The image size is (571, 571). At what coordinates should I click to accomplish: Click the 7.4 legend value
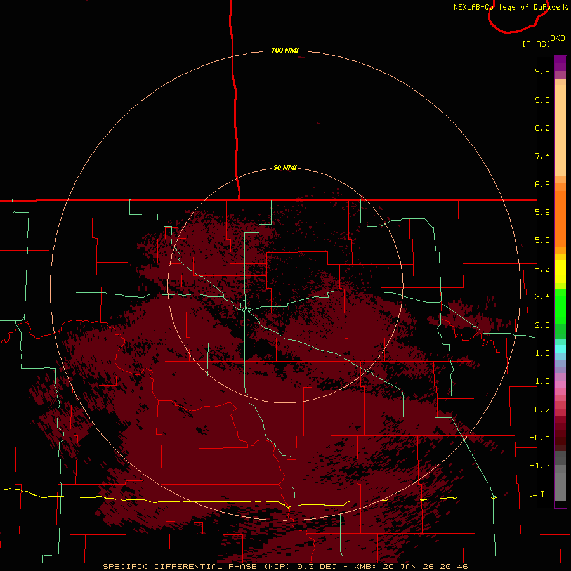542,156
